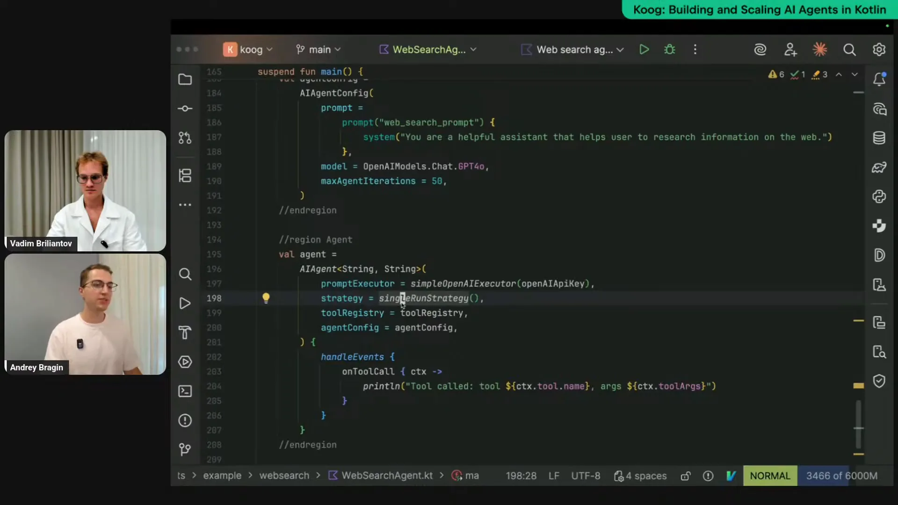Image resolution: width=898 pixels, height=505 pixels.
Task: Open Web search ag... run configuration dropdown
Action: pos(572,50)
